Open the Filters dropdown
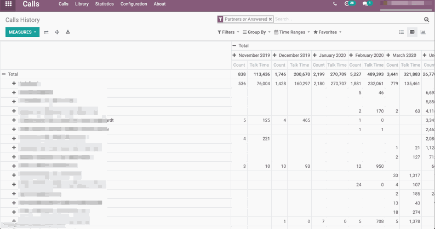This screenshot has height=229, width=435. (x=228, y=32)
